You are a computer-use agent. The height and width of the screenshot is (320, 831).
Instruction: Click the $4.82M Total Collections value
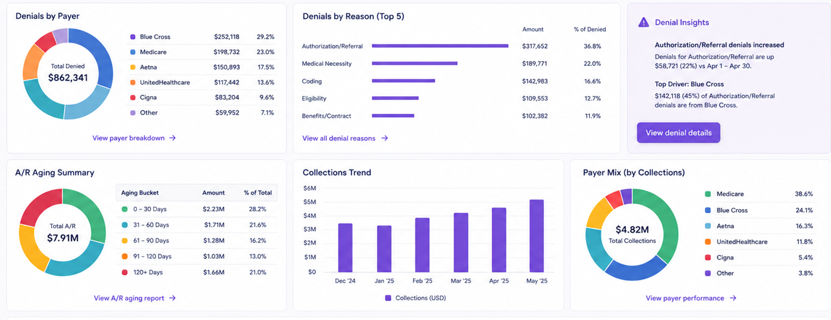tap(632, 229)
